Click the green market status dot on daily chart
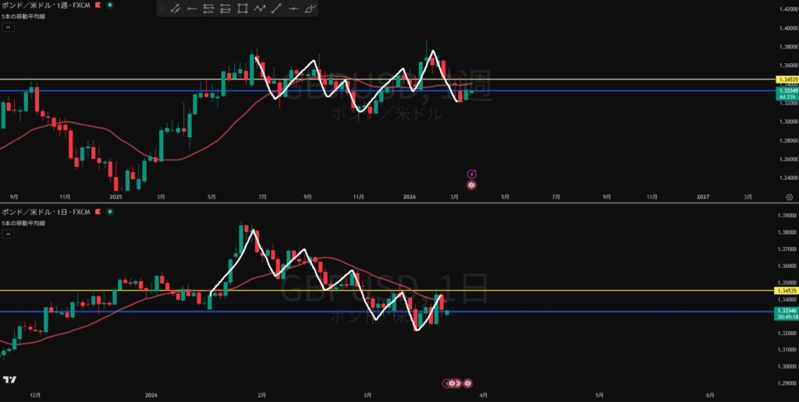Screen dimensions: 799x402 (109, 213)
